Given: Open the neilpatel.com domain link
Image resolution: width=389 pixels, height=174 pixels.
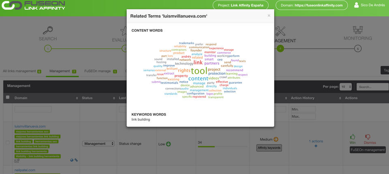Looking at the screenshot, I should click(25, 170).
